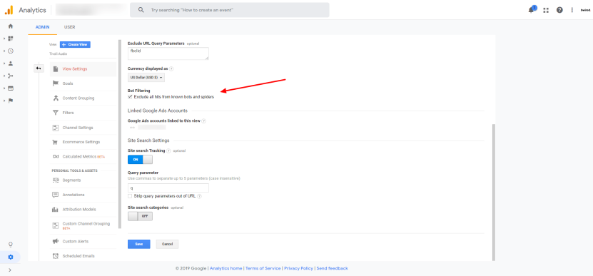
Task: Click the top search bar field
Action: [230, 10]
